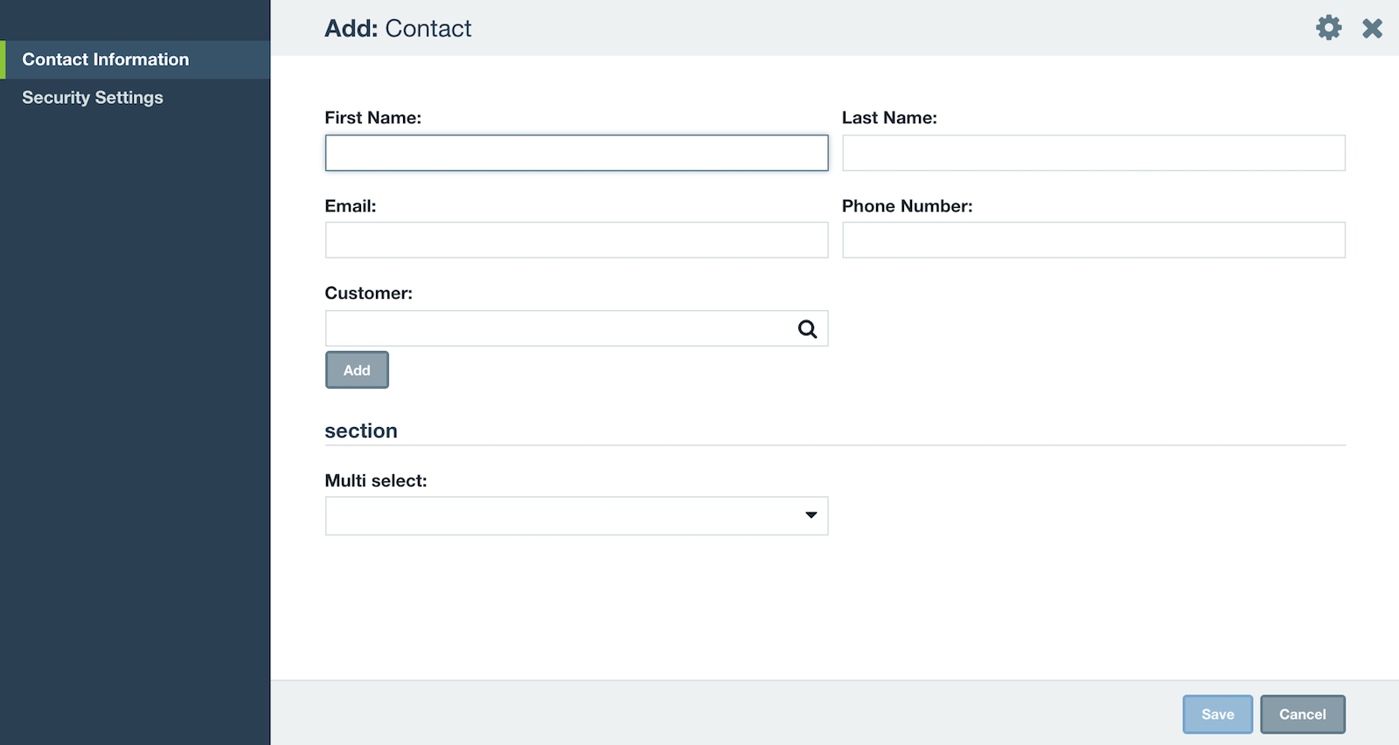Open the Multi select dropdown arrow

tap(811, 515)
